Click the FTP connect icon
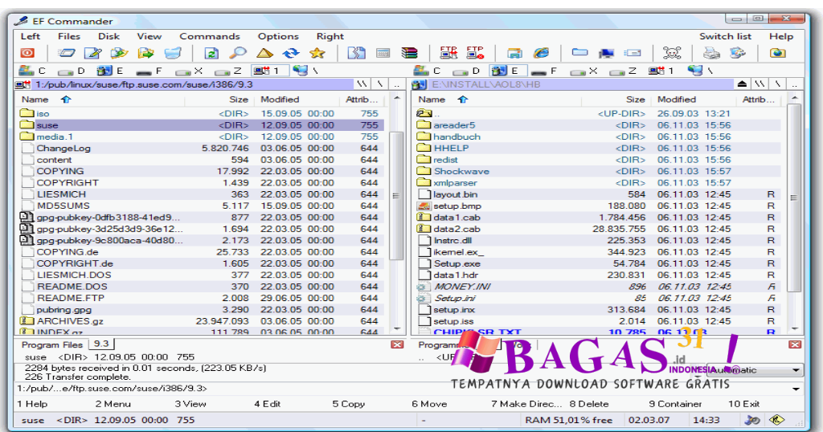Image resolution: width=823 pixels, height=432 pixels. click(x=448, y=52)
